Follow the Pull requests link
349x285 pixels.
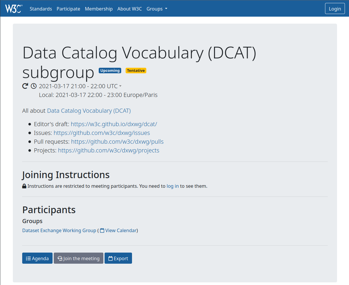click(117, 142)
